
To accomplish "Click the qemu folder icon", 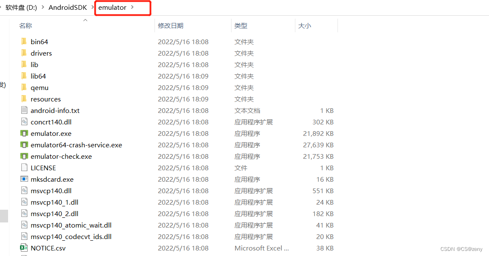I will 24,87.
